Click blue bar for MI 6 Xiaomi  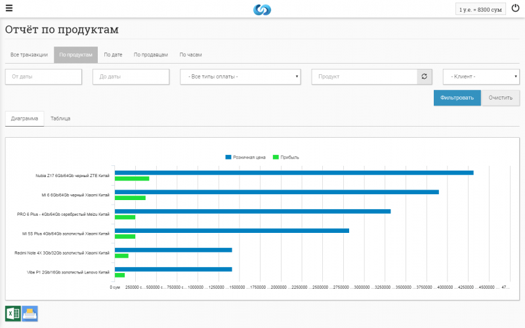point(276,192)
